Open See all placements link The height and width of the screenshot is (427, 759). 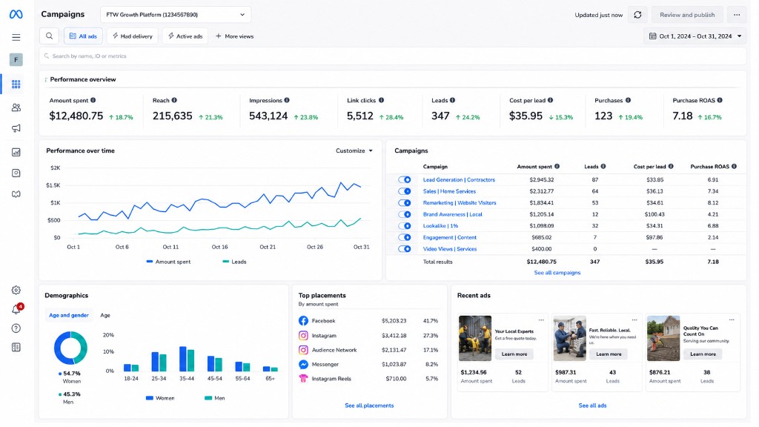(x=369, y=406)
